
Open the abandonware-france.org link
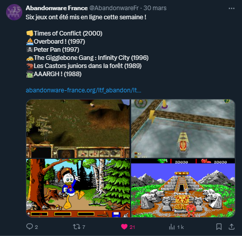pyautogui.click(x=84, y=90)
